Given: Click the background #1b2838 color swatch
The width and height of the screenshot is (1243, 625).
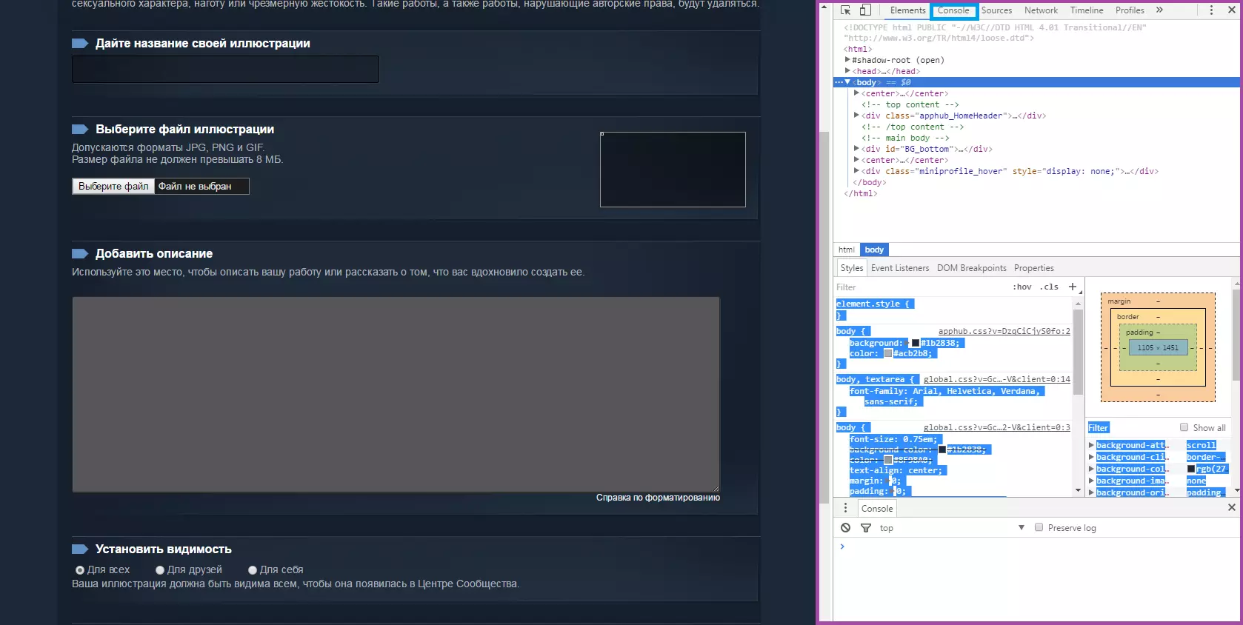Looking at the screenshot, I should (x=916, y=343).
